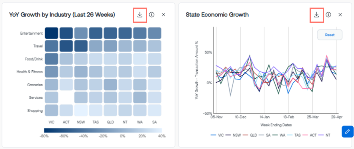Close the State Economic Growth panel
Screen dimensions: 354x149
[x=340, y=15]
